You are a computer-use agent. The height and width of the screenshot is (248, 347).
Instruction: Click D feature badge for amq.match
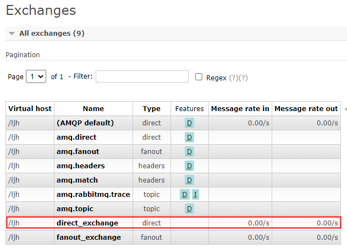point(189,180)
